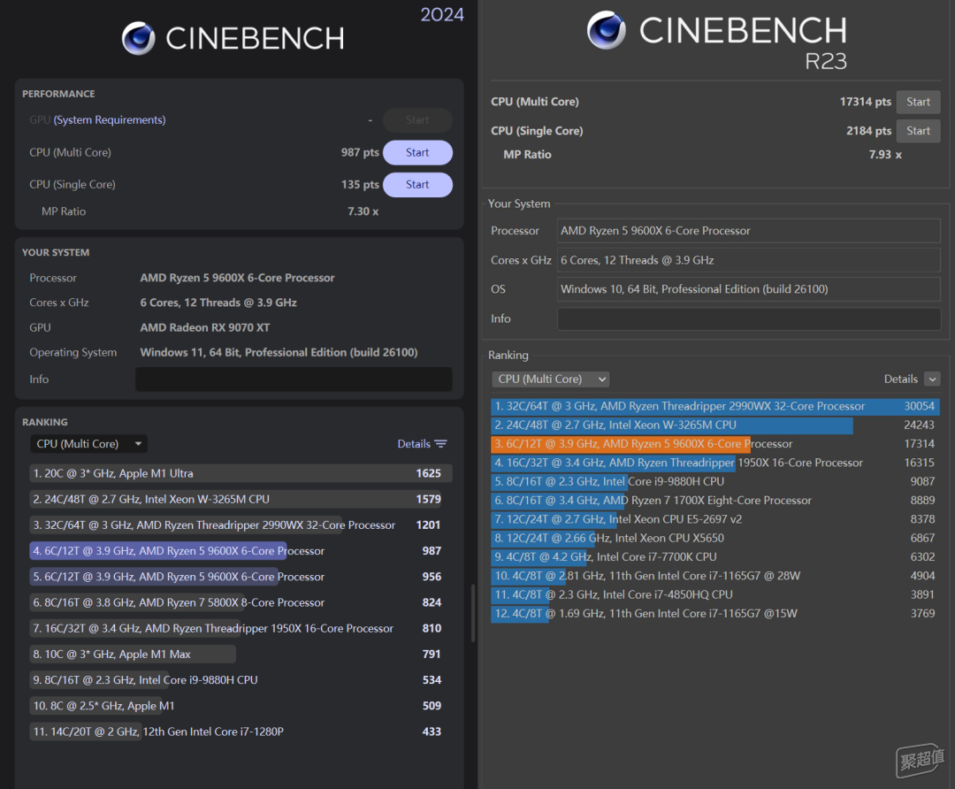Click the 987 pts multi core score in Cinebench 2024
Screen dimensions: 955x789
pyautogui.click(x=360, y=152)
